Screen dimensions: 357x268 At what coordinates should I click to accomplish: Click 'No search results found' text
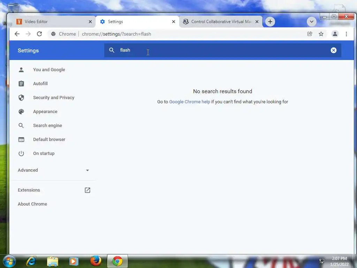(x=222, y=91)
